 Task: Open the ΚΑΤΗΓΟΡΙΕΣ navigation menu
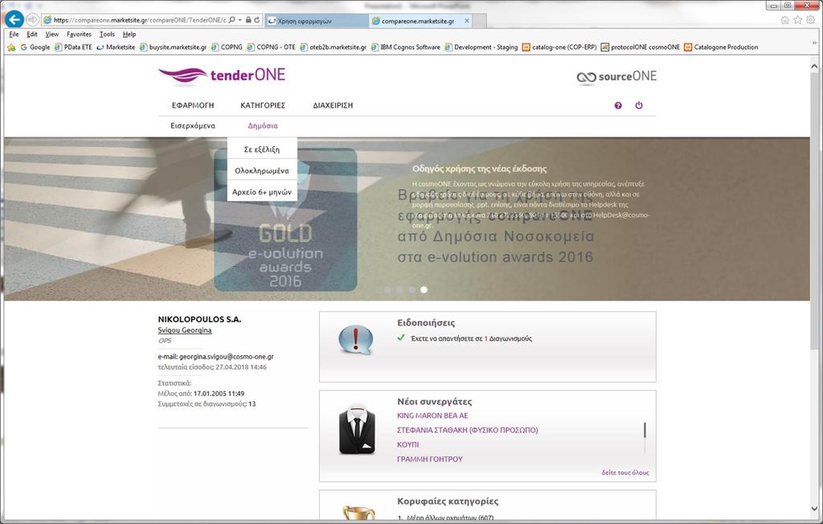(x=263, y=105)
